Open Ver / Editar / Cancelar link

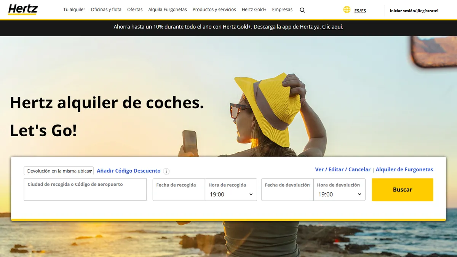pyautogui.click(x=343, y=169)
